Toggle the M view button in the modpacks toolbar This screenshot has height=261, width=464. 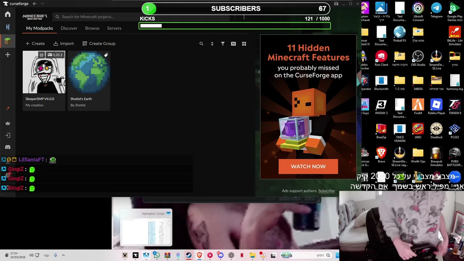(233, 43)
